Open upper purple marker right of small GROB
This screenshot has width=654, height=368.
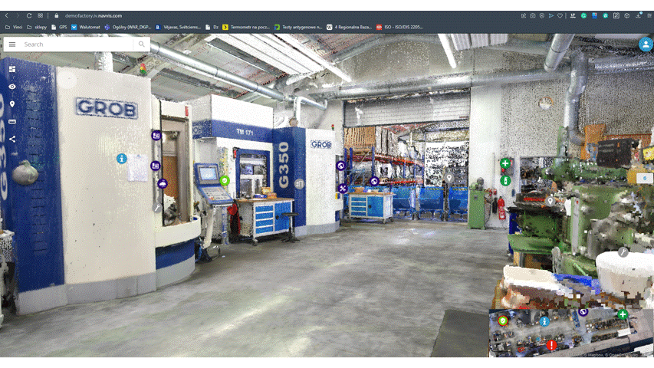340,166
